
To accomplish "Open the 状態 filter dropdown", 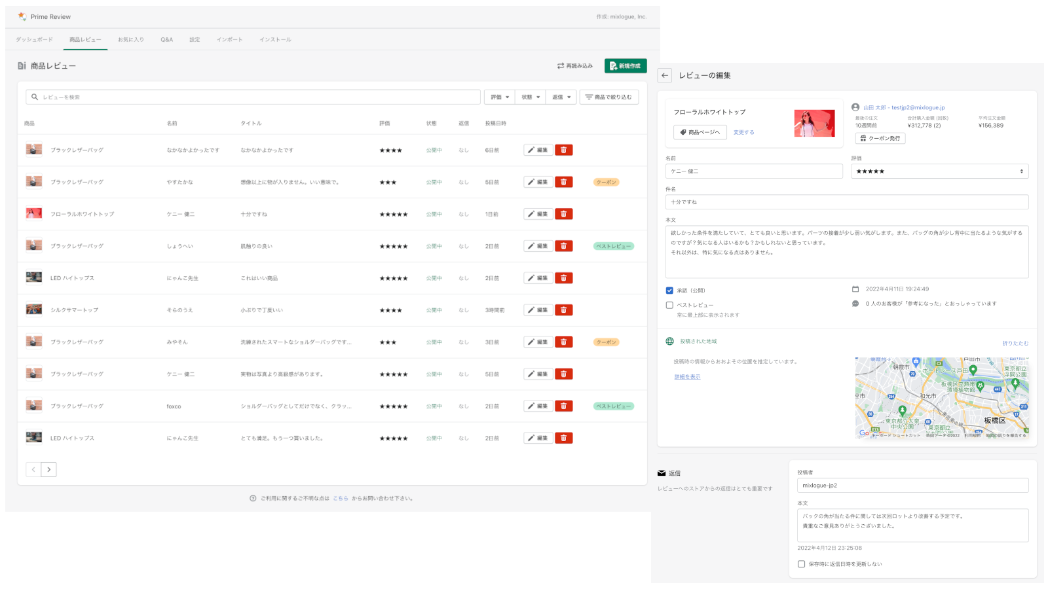I will 530,97.
